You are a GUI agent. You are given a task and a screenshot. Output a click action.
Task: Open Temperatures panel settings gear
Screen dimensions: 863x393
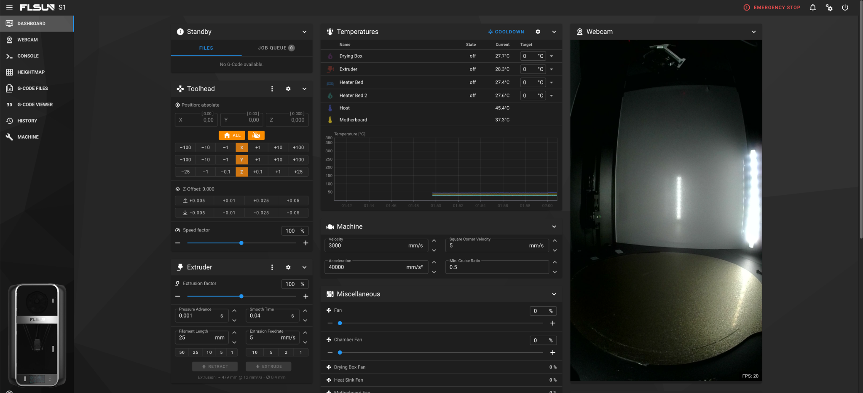coord(538,32)
